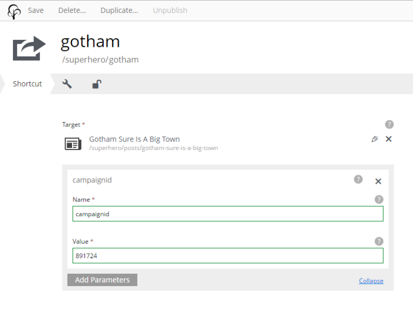Image resolution: width=413 pixels, height=313 pixels.
Task: Show help for the Name field
Action: (379, 200)
